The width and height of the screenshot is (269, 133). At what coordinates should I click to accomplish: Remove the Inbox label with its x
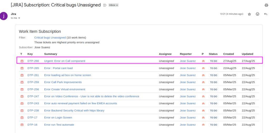117,5
